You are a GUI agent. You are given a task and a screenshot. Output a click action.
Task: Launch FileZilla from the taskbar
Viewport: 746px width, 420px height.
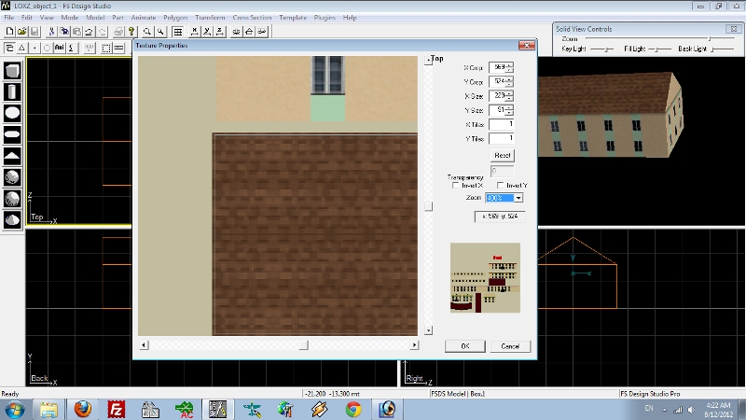click(x=117, y=409)
